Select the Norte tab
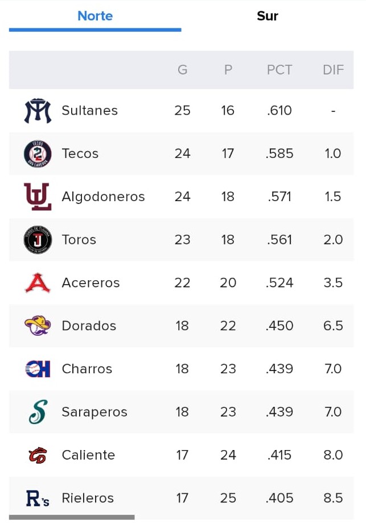Image resolution: width=366 pixels, height=529 pixels. [95, 16]
